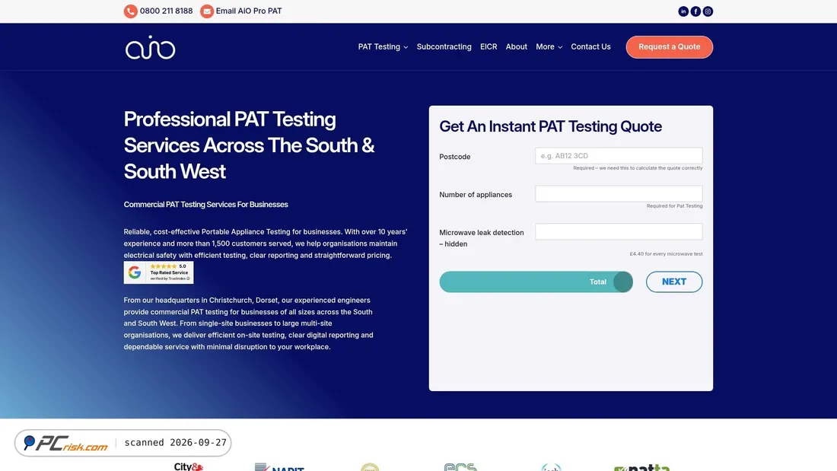The height and width of the screenshot is (471, 837).
Task: Expand the More dropdown menu
Action: pos(549,47)
